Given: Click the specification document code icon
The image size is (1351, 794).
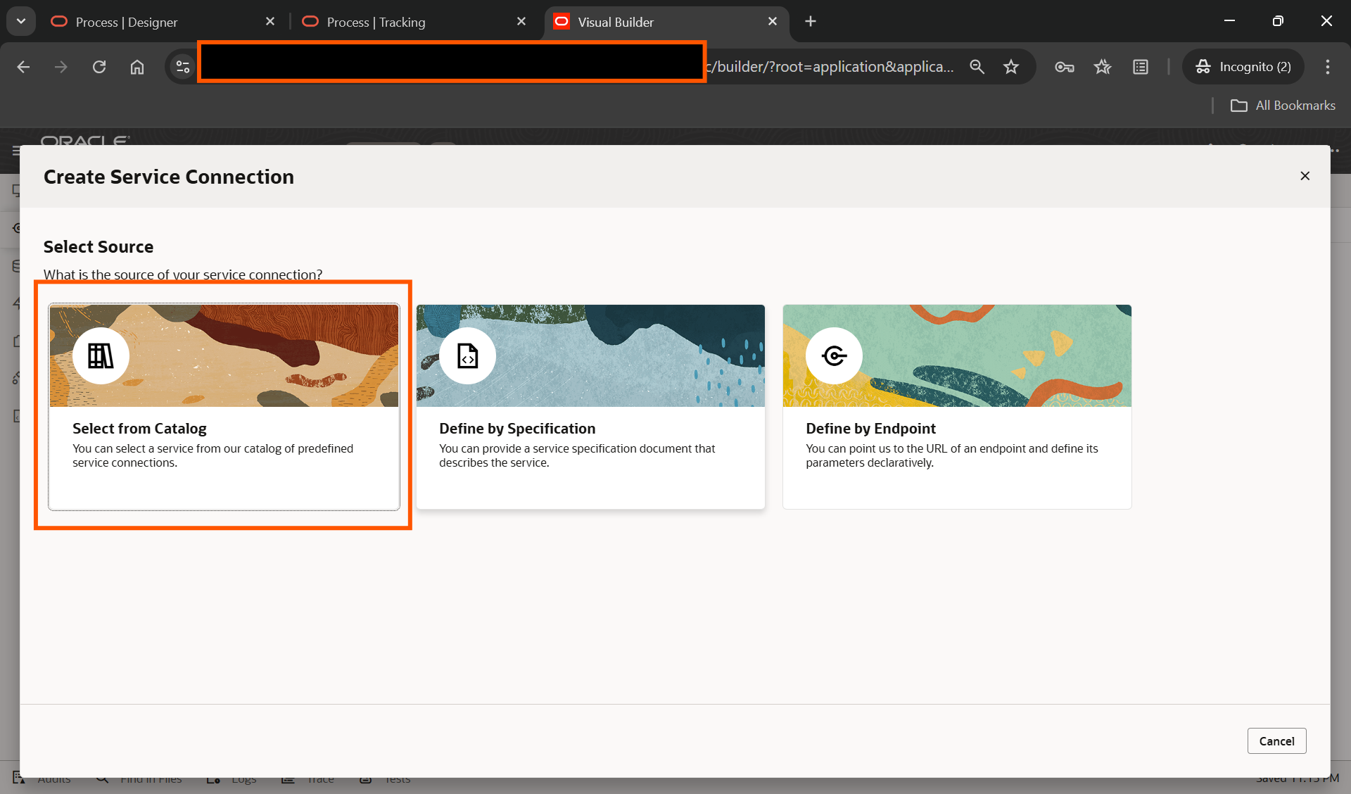Looking at the screenshot, I should coord(467,356).
